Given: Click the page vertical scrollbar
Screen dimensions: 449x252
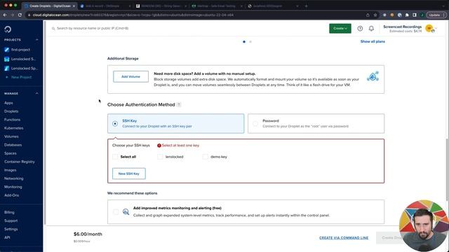Looking at the screenshot, I should (447, 169).
